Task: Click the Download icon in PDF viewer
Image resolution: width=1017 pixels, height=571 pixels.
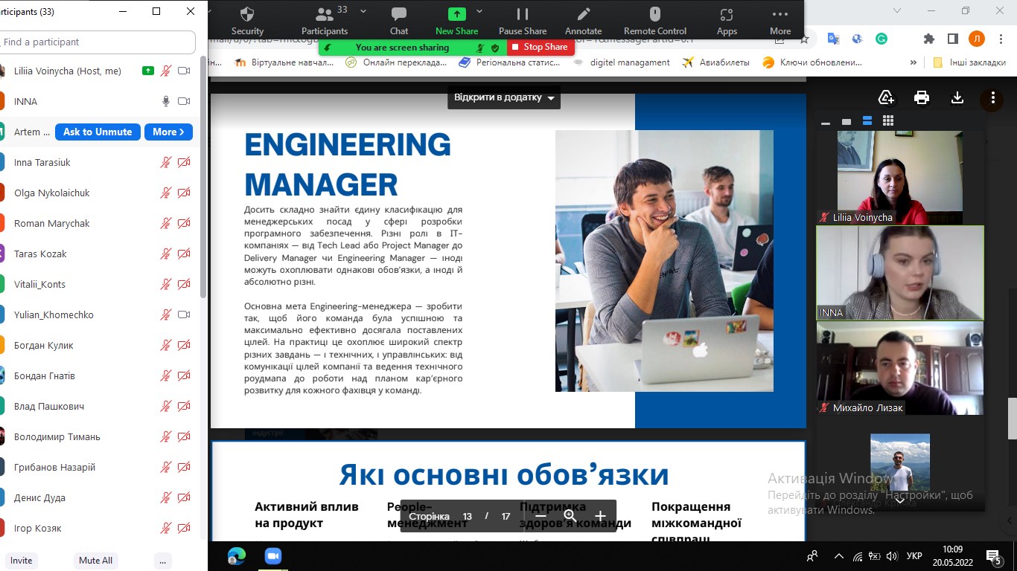Action: [x=957, y=97]
